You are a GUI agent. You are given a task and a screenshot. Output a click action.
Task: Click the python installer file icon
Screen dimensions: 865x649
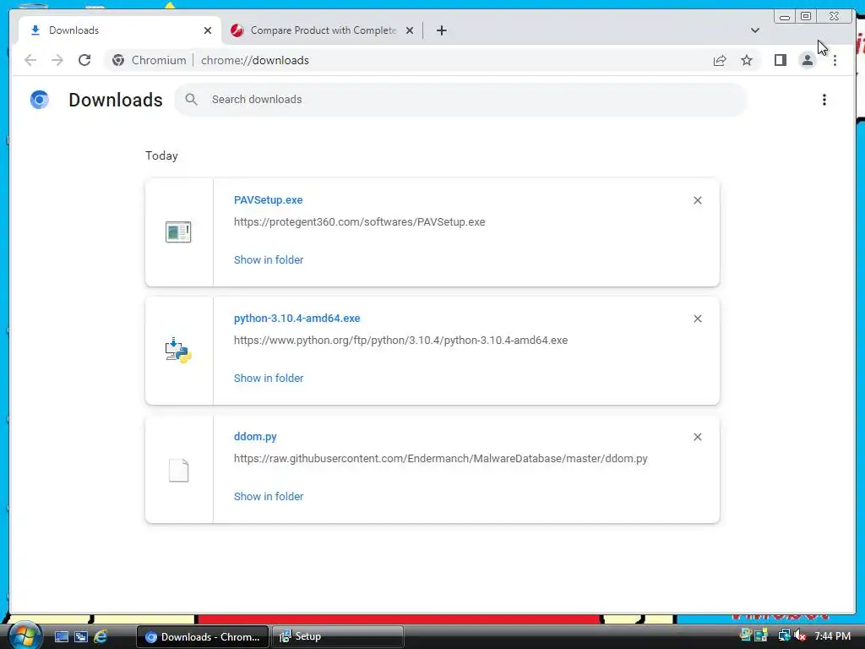tap(178, 351)
